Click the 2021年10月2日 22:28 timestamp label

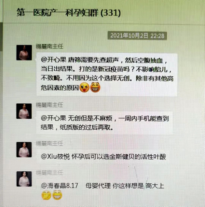[x=137, y=36]
